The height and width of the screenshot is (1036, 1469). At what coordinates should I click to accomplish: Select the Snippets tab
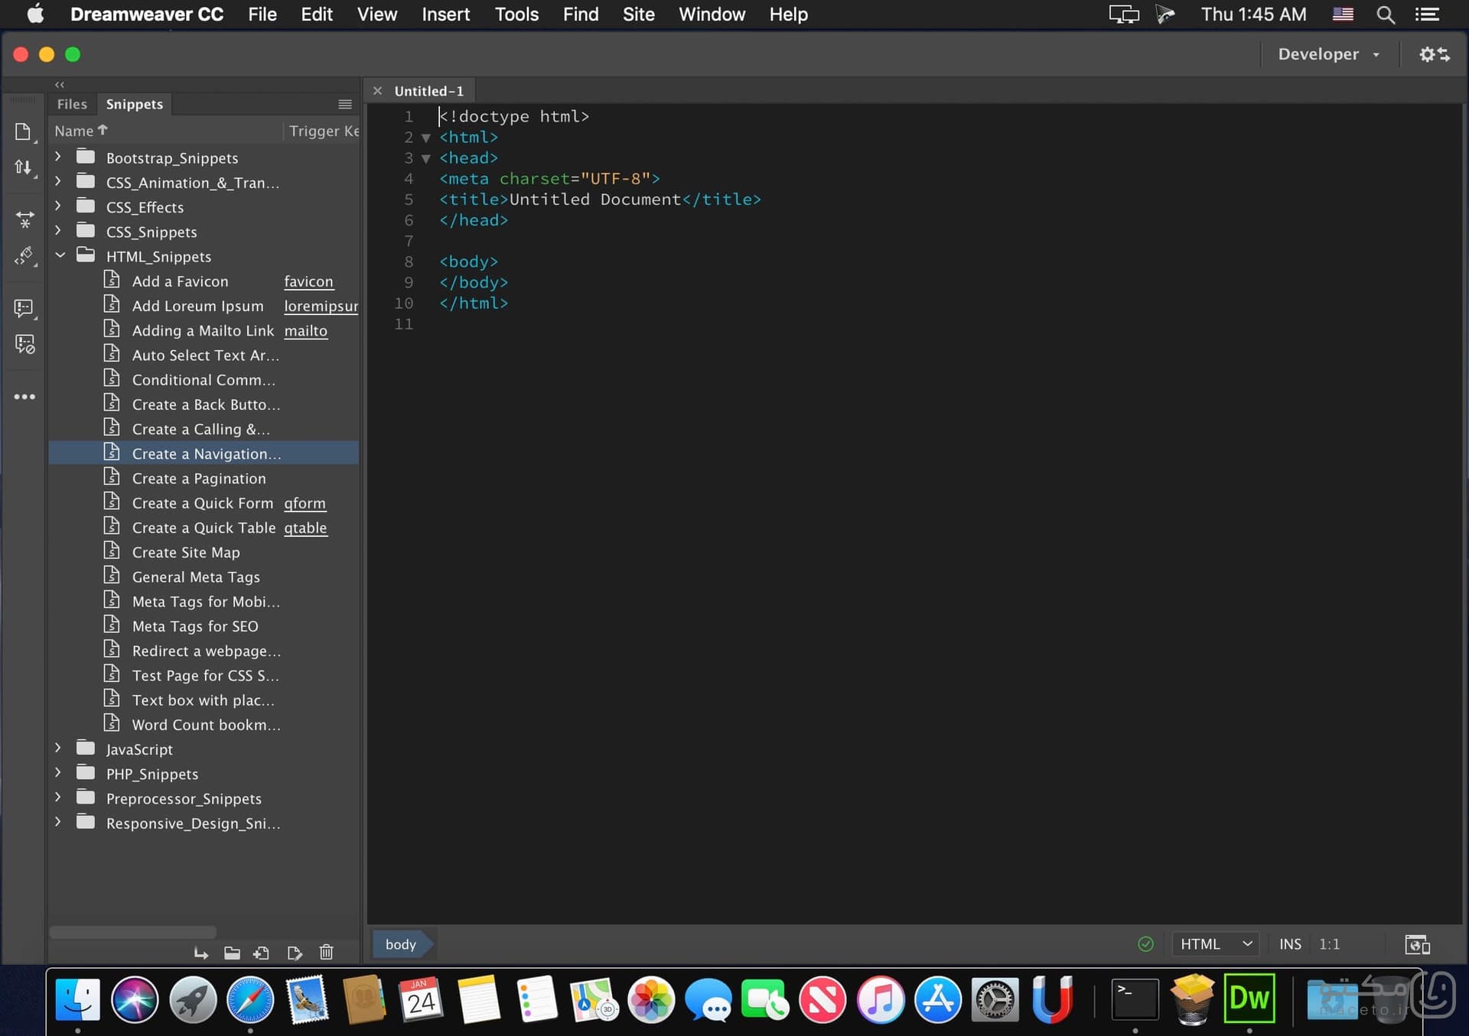point(134,104)
